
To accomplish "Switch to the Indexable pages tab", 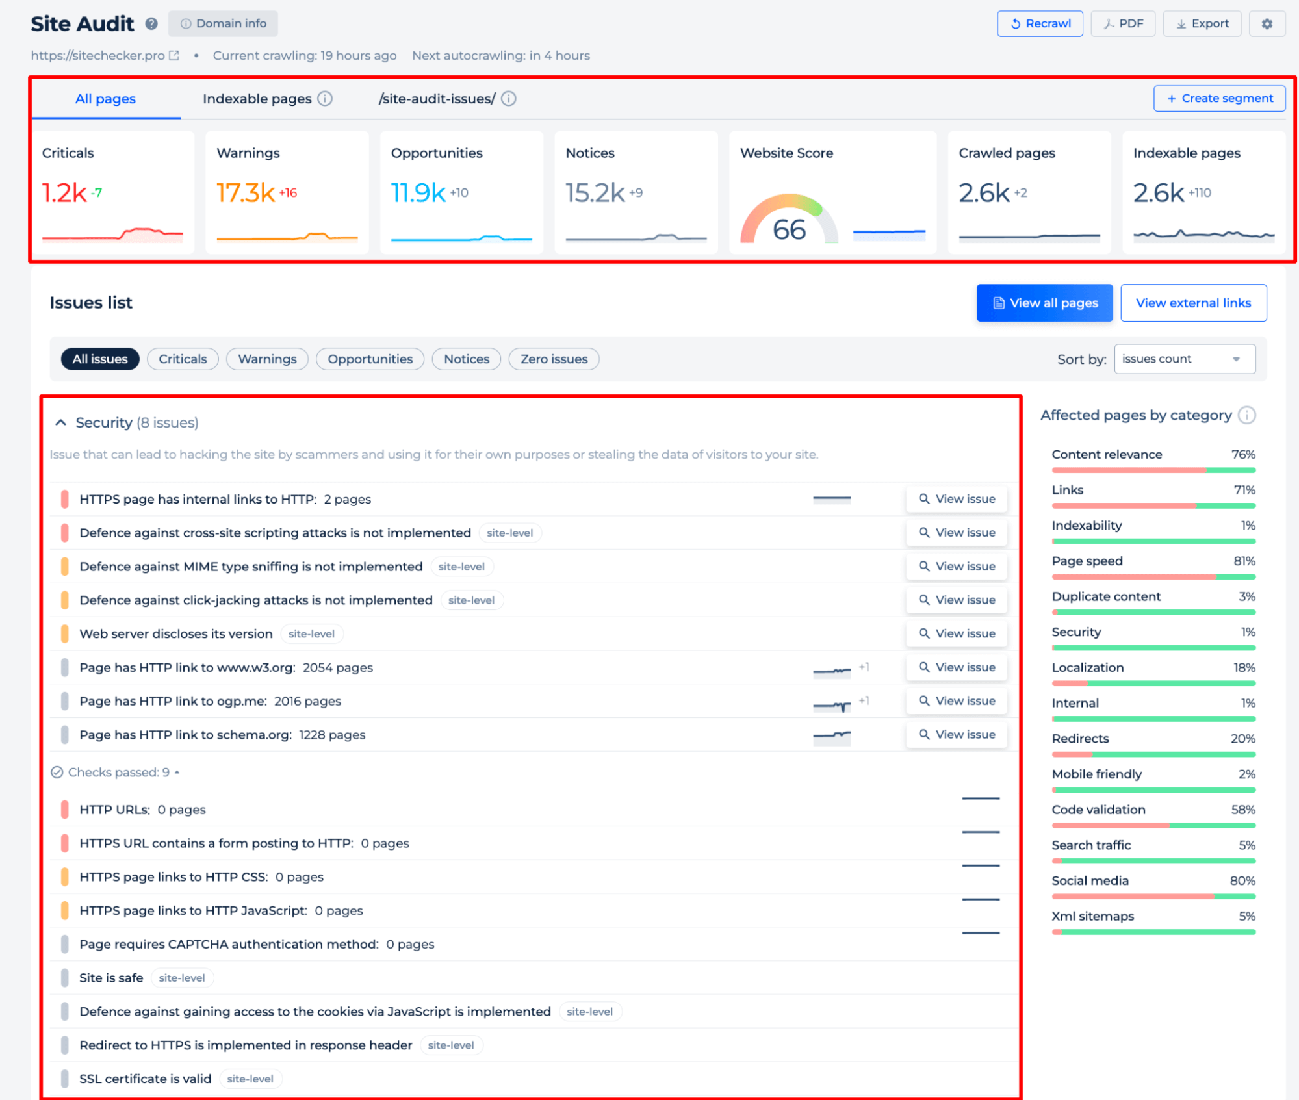I will pyautogui.click(x=257, y=99).
